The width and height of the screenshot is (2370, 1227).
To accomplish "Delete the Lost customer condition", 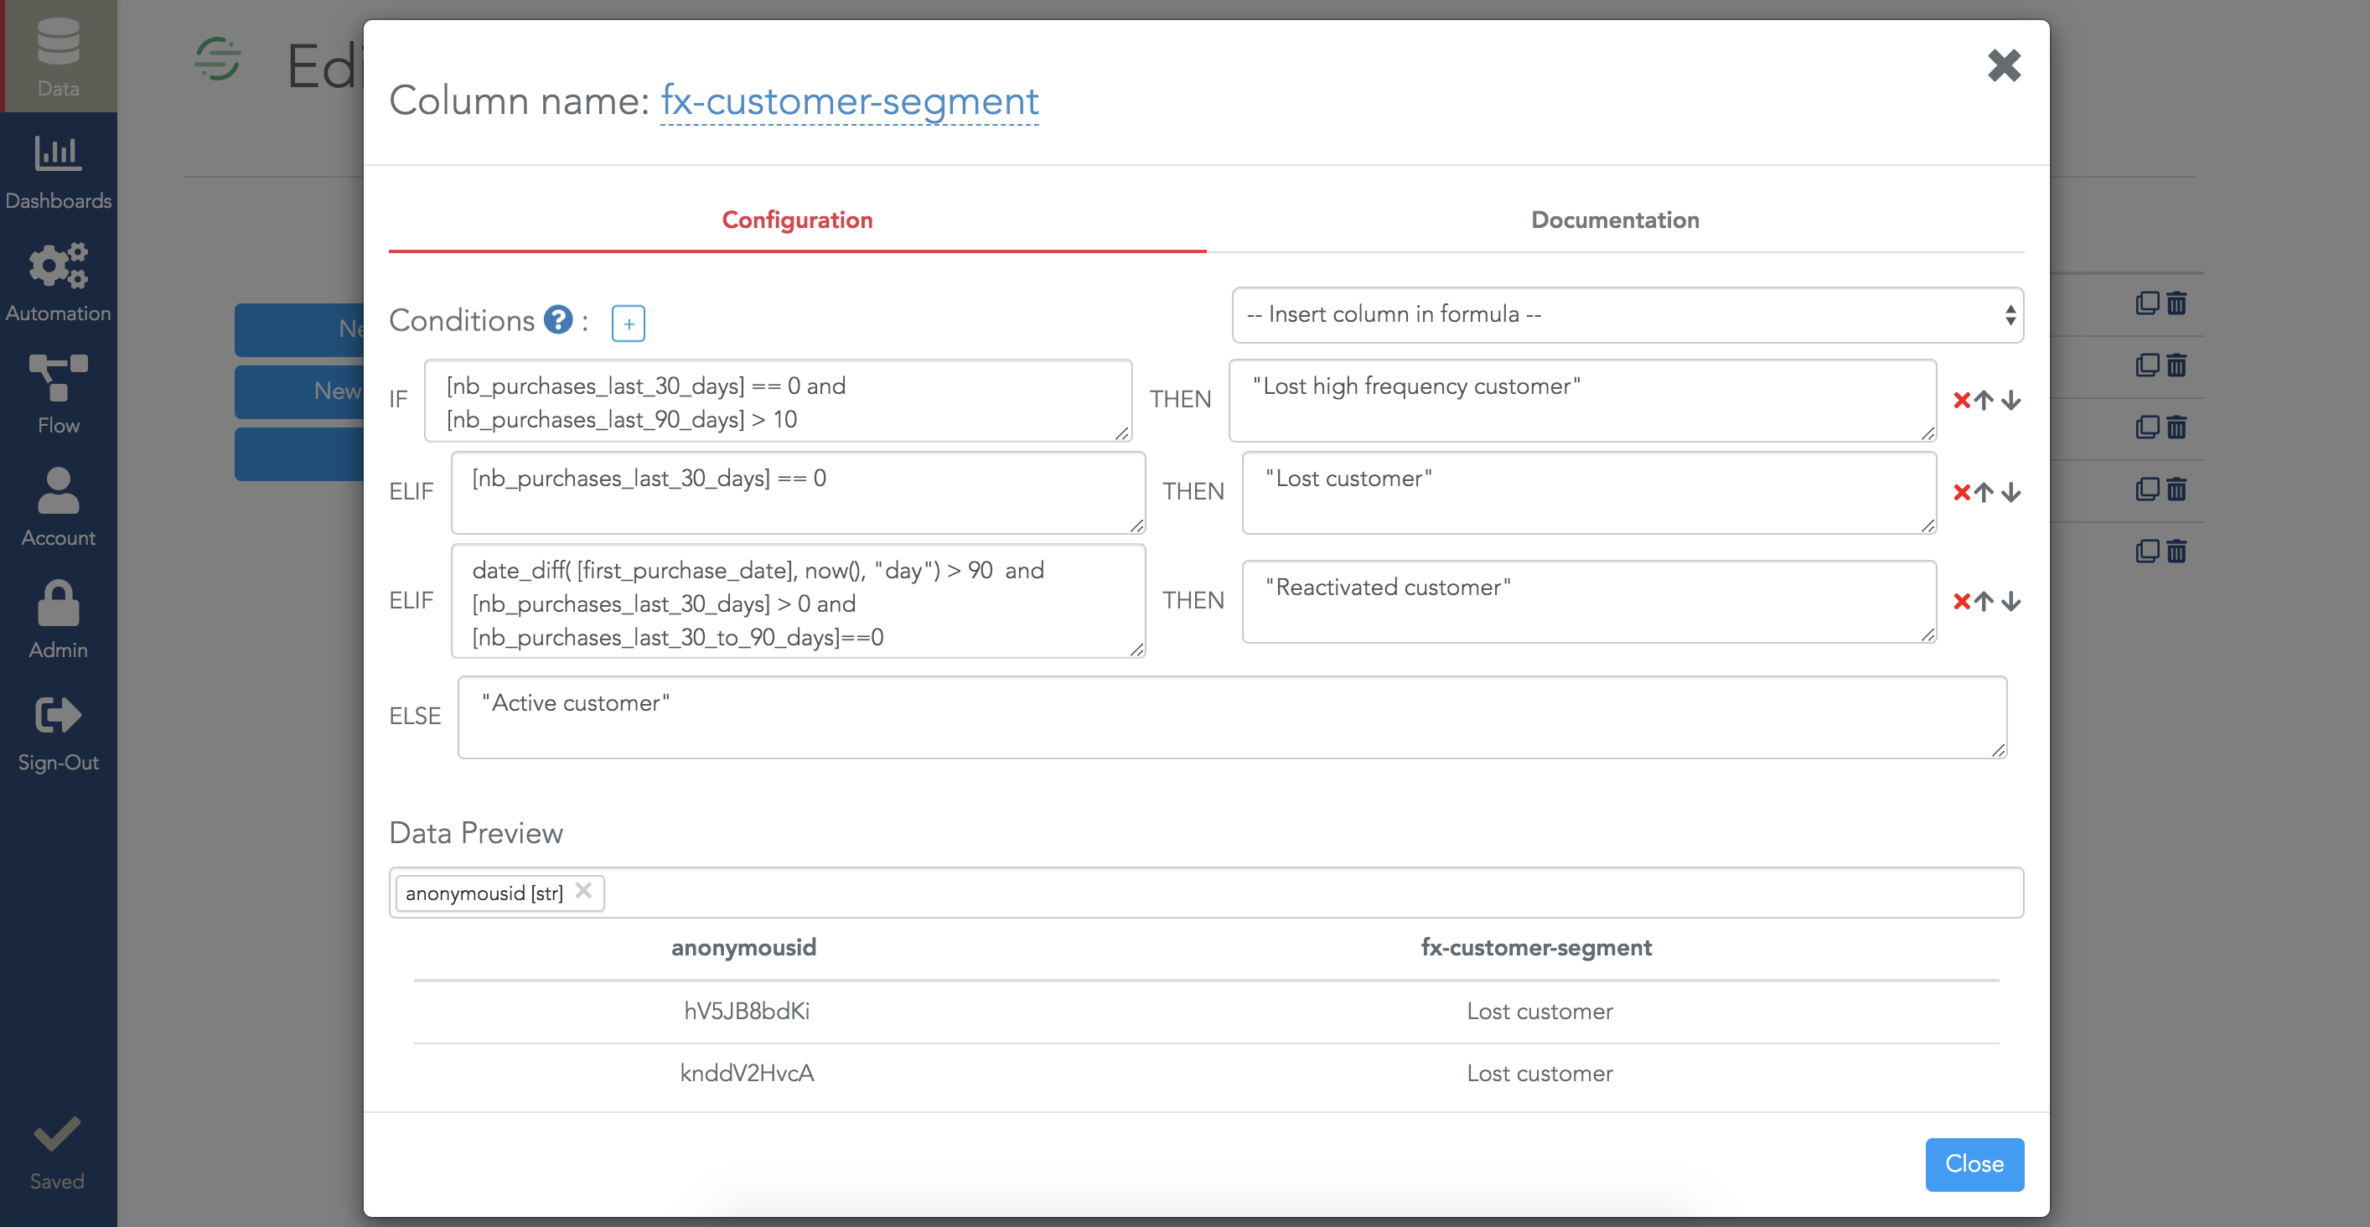I will [1962, 492].
